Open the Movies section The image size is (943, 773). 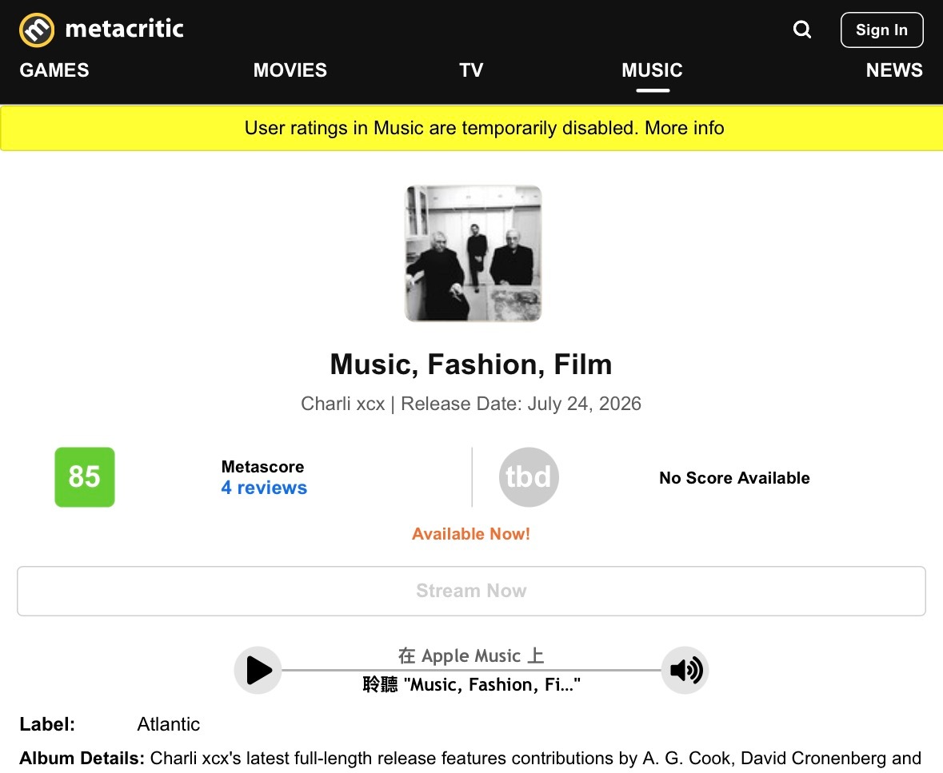coord(290,70)
